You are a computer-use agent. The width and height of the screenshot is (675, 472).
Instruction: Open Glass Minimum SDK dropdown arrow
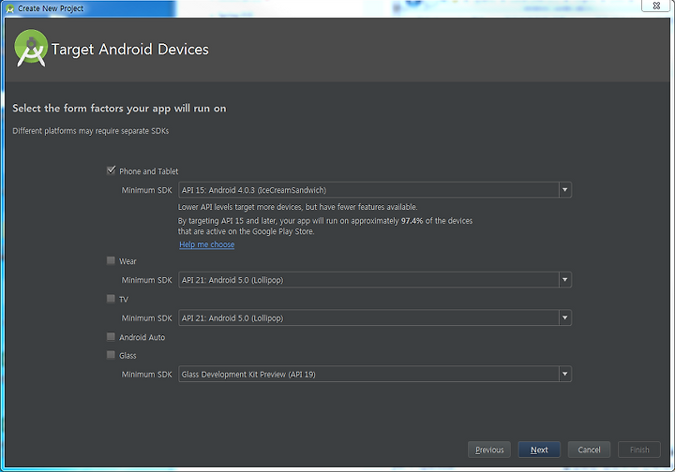tap(564, 374)
